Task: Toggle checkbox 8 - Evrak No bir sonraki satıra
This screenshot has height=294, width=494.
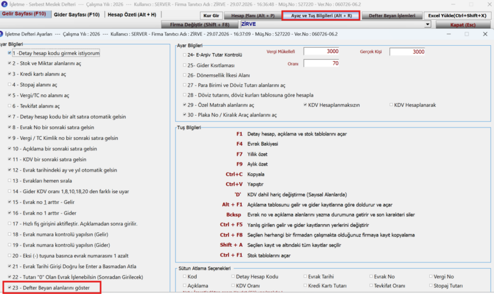Action: tap(10, 127)
